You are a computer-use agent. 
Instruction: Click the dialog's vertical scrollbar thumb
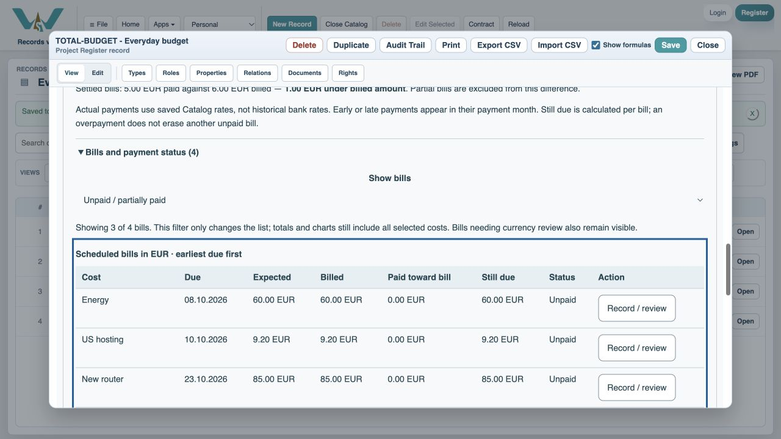(728, 270)
